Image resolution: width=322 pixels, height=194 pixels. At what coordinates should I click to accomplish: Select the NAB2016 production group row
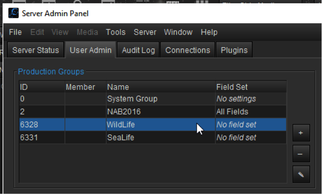point(153,112)
